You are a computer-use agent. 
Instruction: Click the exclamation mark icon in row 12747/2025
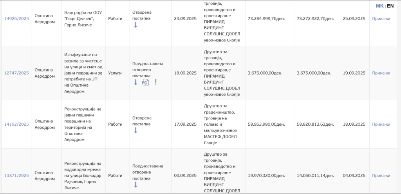tap(155, 82)
